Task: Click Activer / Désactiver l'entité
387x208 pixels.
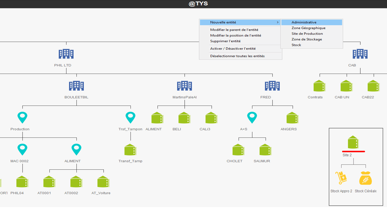Action: (233, 49)
